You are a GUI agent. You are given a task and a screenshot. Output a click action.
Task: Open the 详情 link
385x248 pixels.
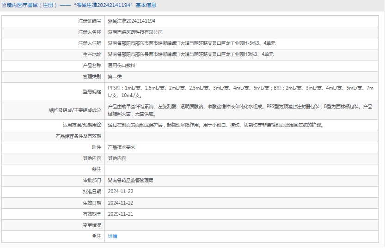[x=112, y=236]
